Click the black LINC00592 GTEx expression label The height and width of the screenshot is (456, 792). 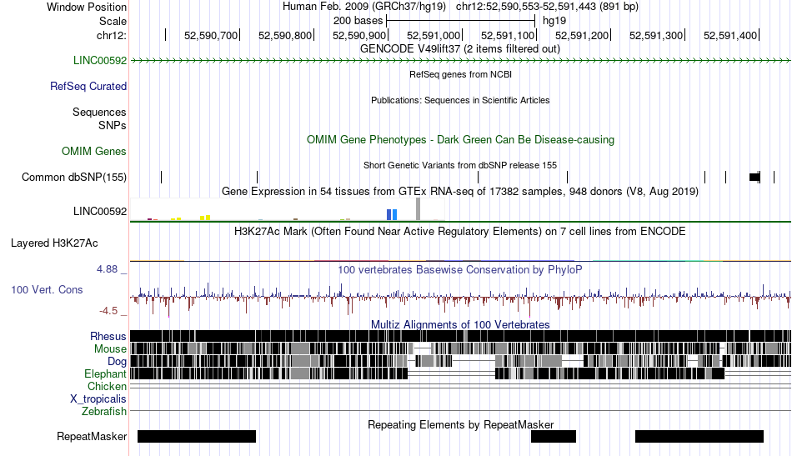pos(100,212)
